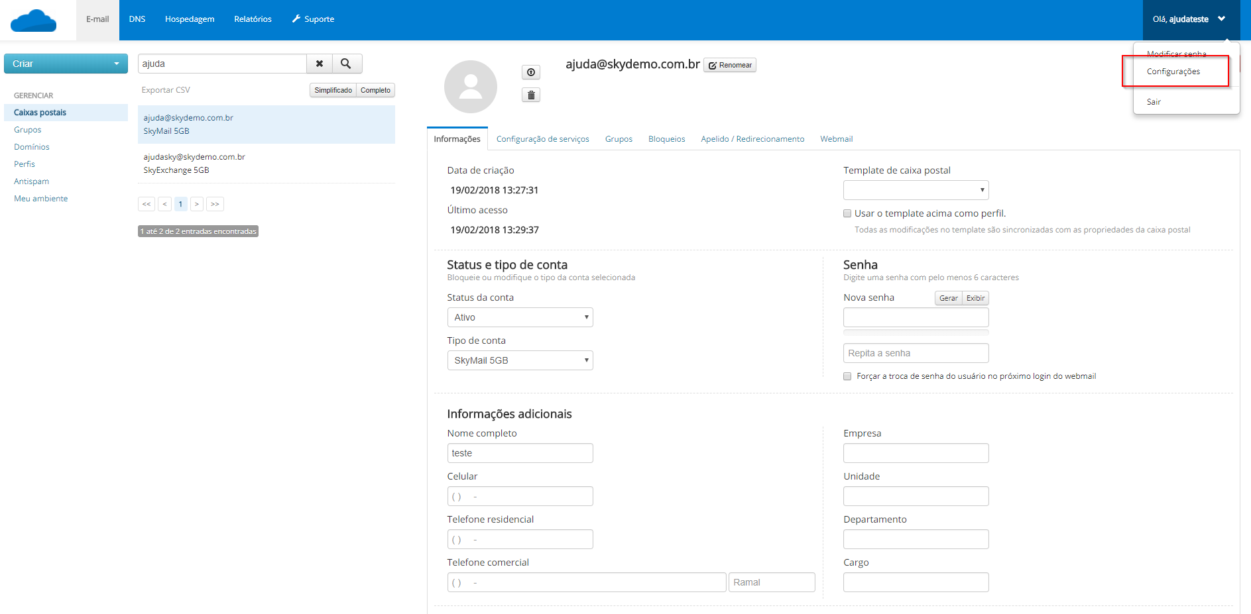
Task: Expand the Tipo de conta dropdown
Action: click(x=520, y=360)
